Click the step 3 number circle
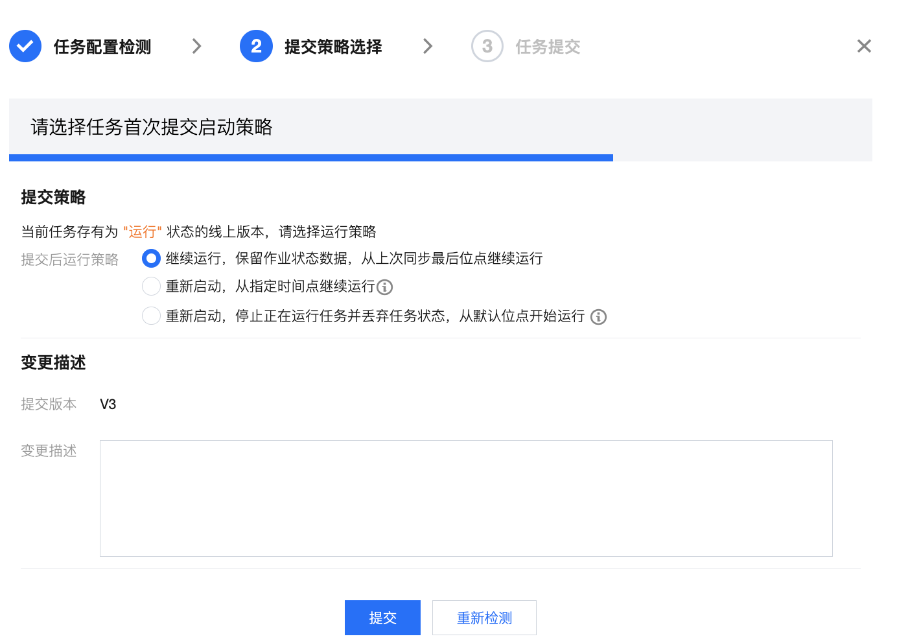The image size is (897, 643). pyautogui.click(x=487, y=46)
